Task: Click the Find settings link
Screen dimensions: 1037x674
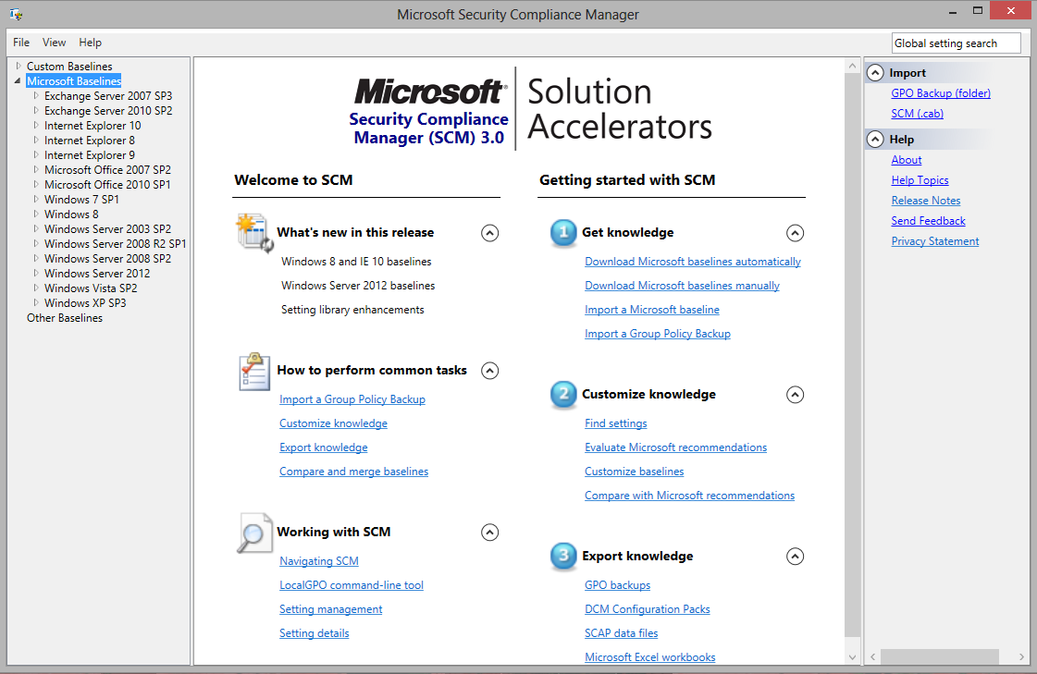Action: click(x=616, y=423)
